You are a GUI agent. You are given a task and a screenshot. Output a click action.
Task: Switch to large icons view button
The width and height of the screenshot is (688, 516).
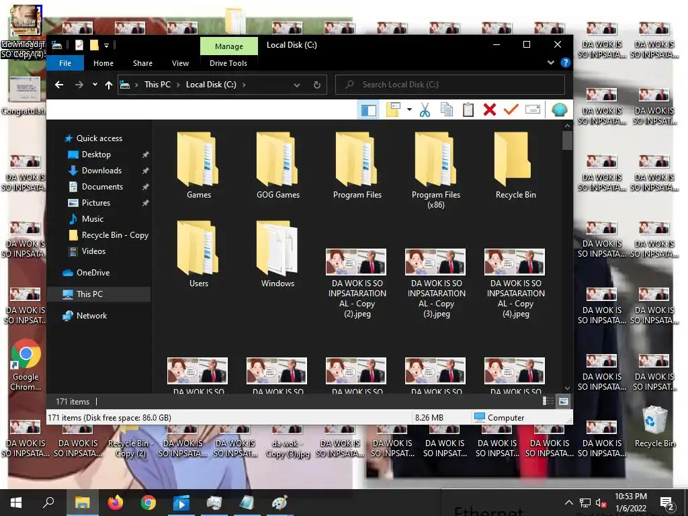pos(564,401)
